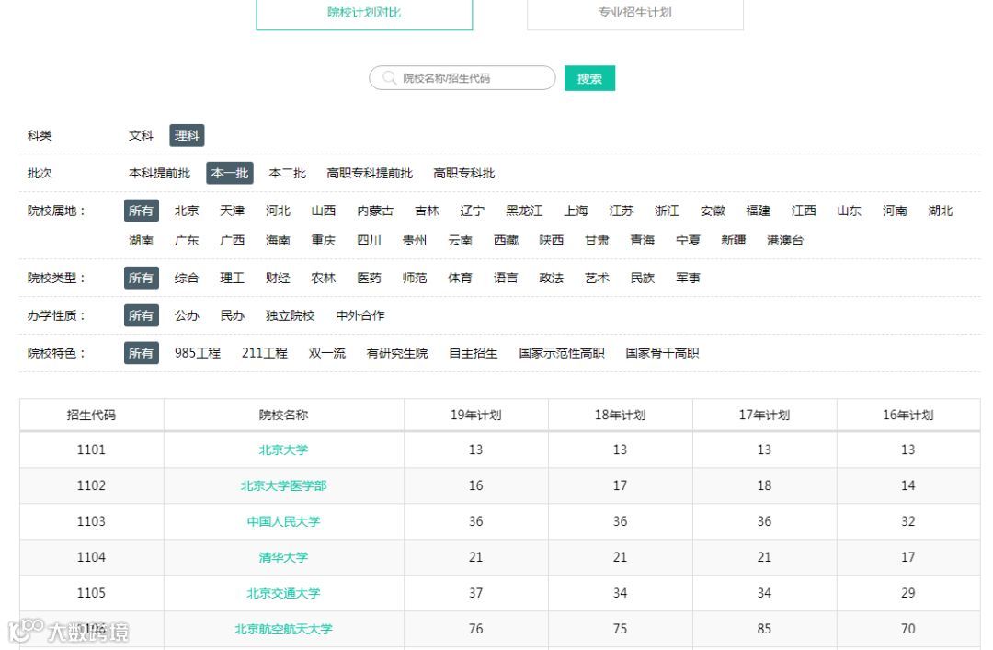Open the 北京航空航天大学 link
Image resolution: width=993 pixels, height=650 pixels.
(x=284, y=629)
